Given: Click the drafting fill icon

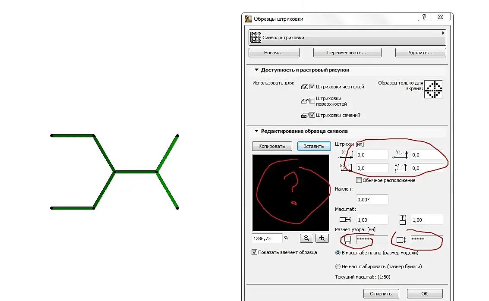Looking at the screenshot, I should tap(305, 87).
